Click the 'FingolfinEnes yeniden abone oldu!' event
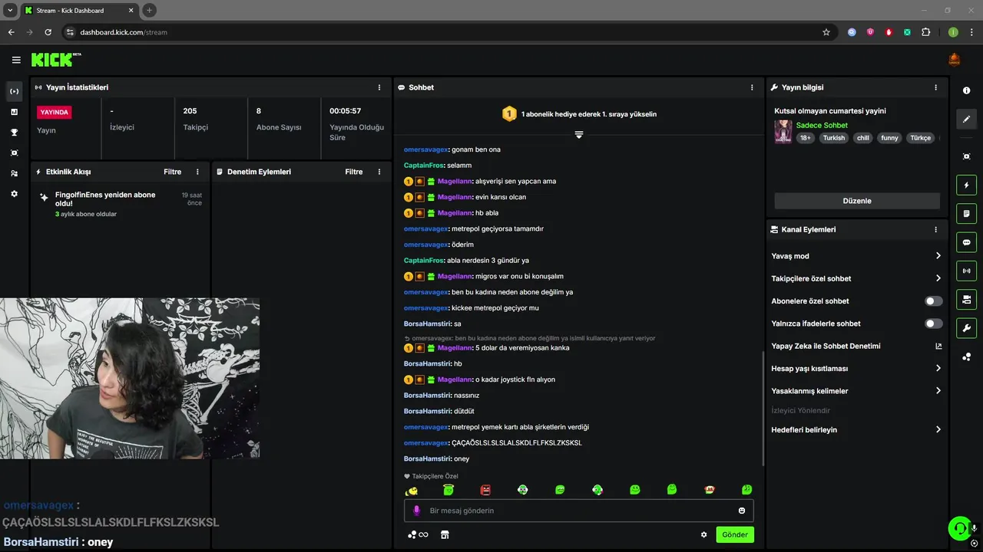 (105, 199)
